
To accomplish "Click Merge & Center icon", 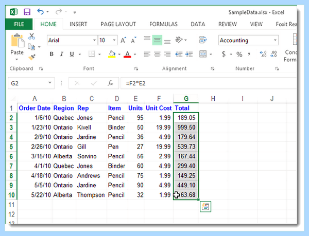I will click(203, 54).
